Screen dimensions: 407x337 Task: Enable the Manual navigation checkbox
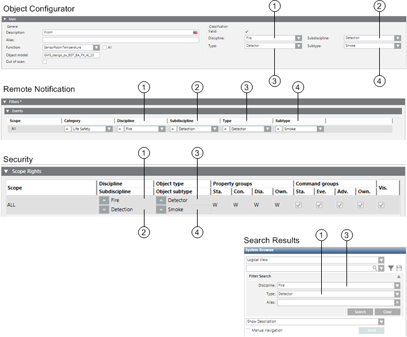[248, 331]
